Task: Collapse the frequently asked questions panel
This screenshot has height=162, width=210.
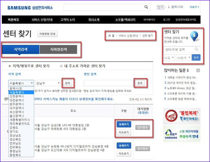Action: click(x=198, y=70)
